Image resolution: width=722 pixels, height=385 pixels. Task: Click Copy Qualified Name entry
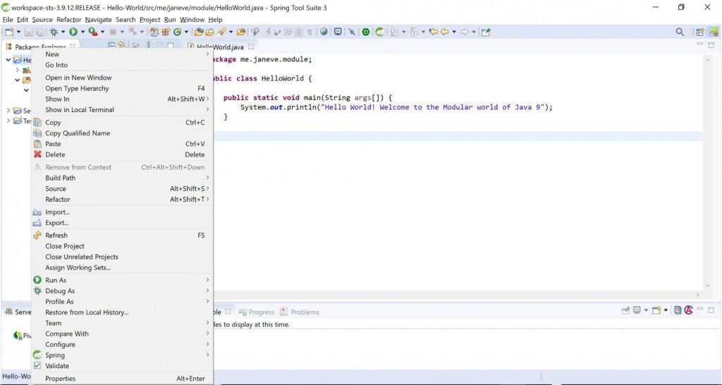pos(122,133)
